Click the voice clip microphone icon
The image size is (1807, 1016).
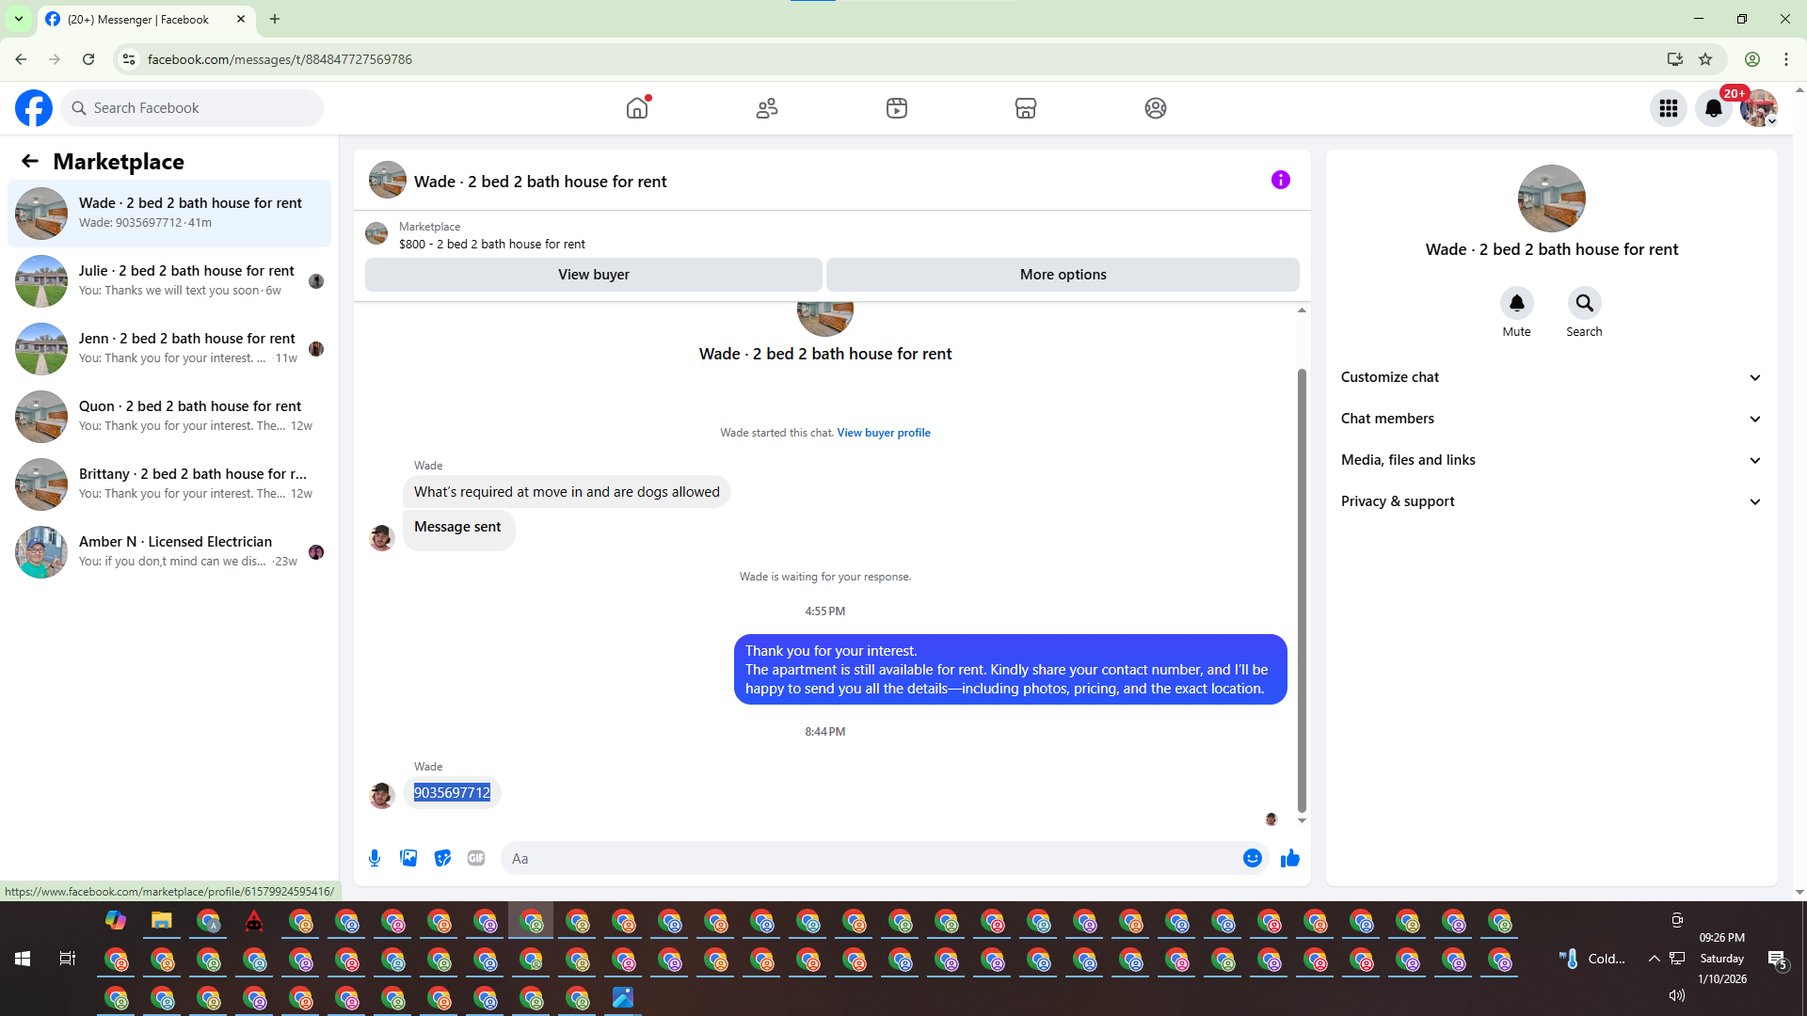(x=375, y=858)
